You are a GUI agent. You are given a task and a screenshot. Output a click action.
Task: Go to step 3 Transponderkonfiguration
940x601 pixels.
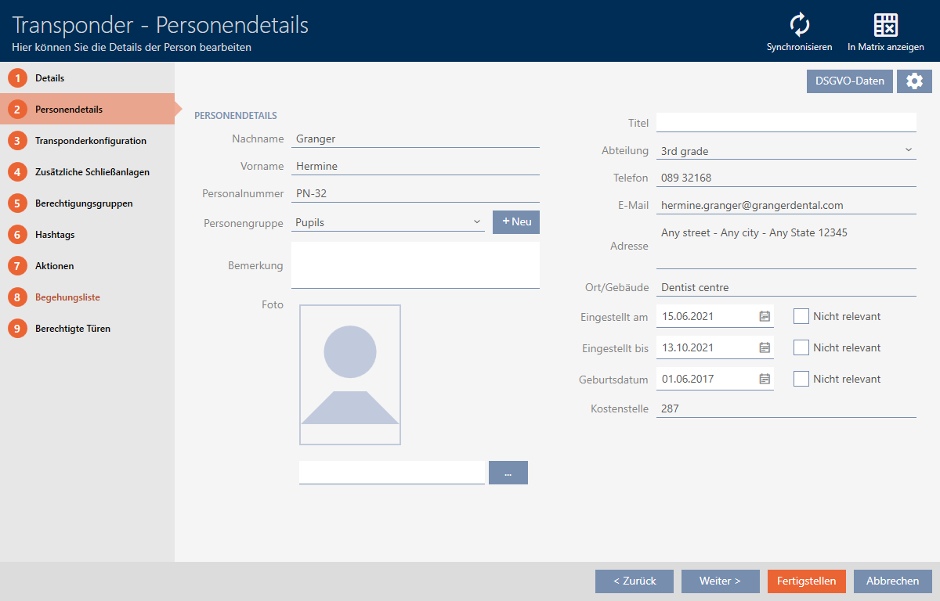click(x=90, y=141)
